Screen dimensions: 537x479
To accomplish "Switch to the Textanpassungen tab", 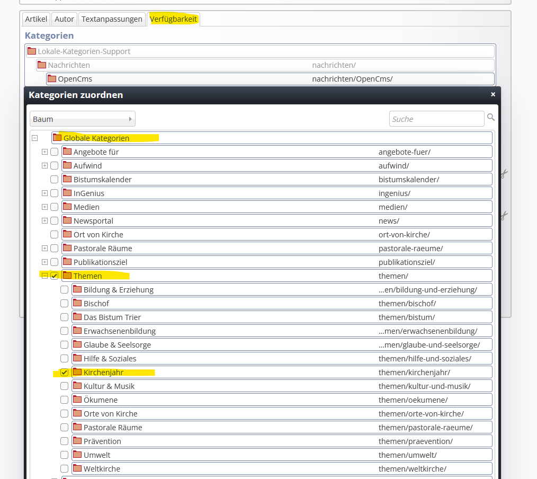I will click(112, 19).
